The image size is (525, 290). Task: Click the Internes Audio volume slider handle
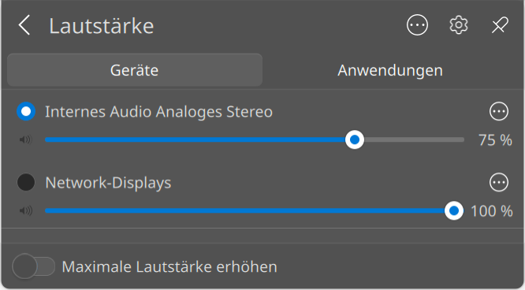355,139
